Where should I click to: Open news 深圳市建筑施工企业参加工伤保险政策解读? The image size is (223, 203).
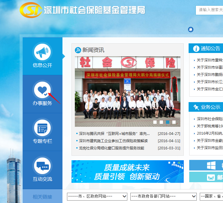113,141
